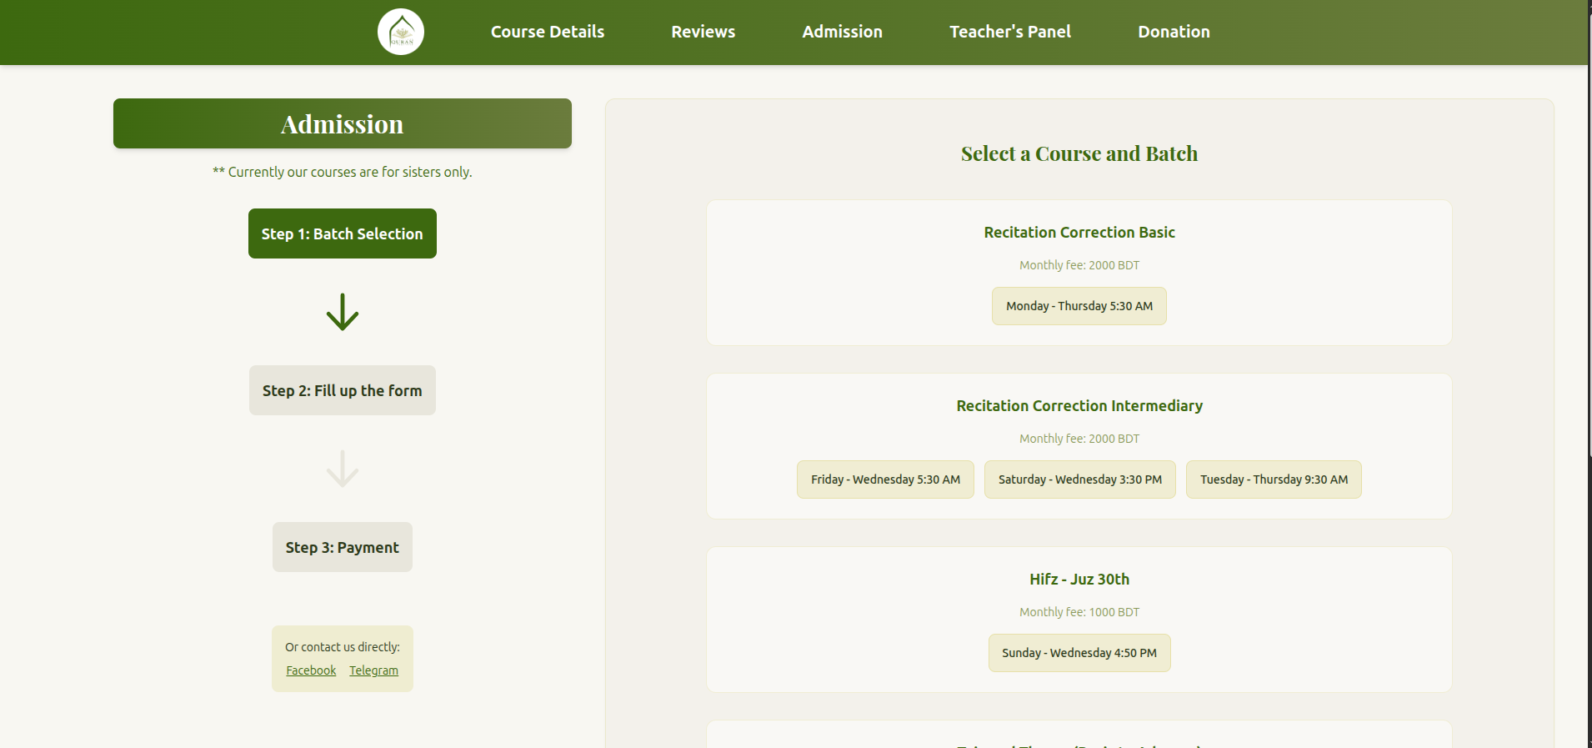The image size is (1592, 748).
Task: Open the Facebook contact link
Action: 311,670
